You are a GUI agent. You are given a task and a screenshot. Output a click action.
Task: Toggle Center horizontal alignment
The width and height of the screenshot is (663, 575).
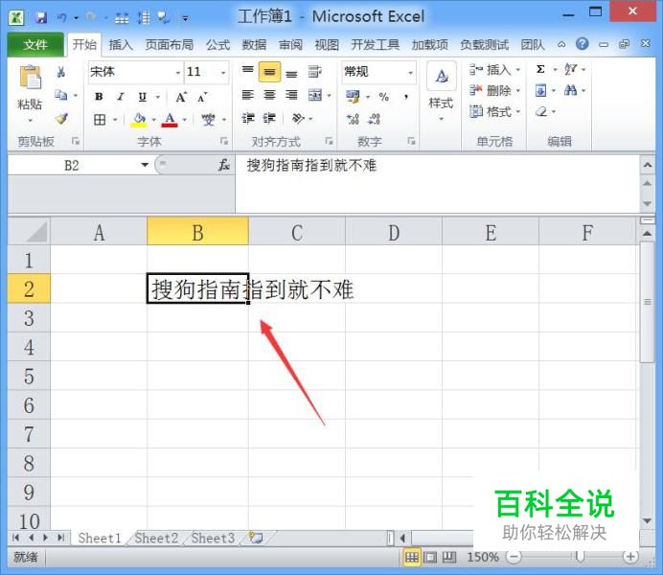pos(269,95)
